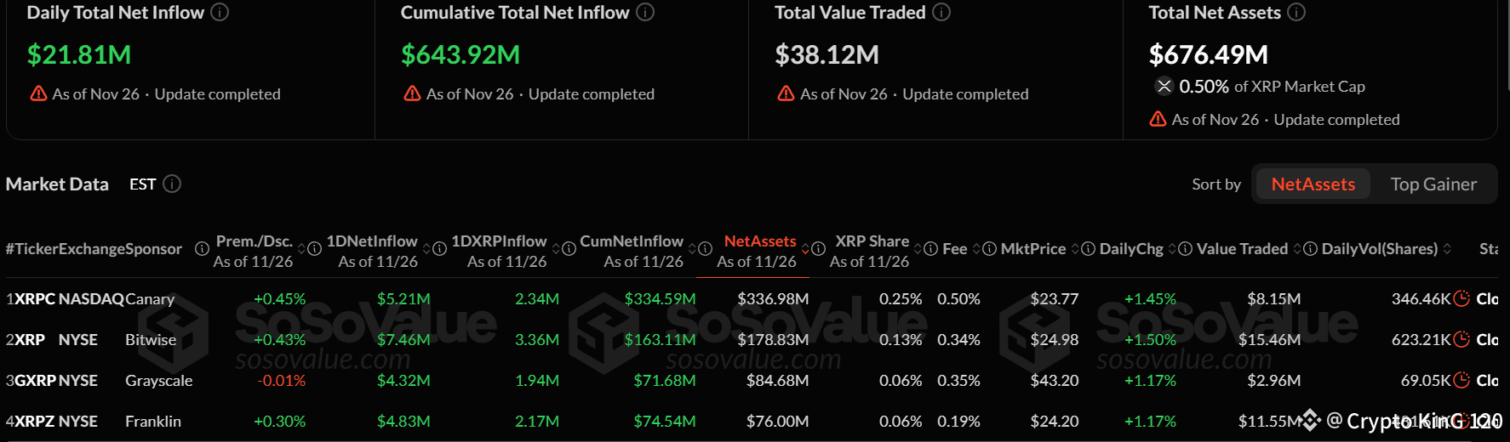Switch sorting to Top Gainer
1510x442 pixels.
click(x=1433, y=184)
